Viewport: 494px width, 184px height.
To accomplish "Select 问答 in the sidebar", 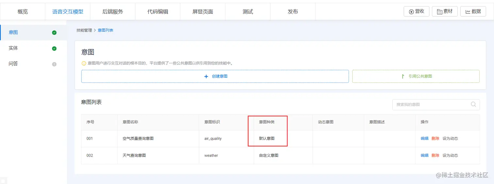I will (x=34, y=64).
